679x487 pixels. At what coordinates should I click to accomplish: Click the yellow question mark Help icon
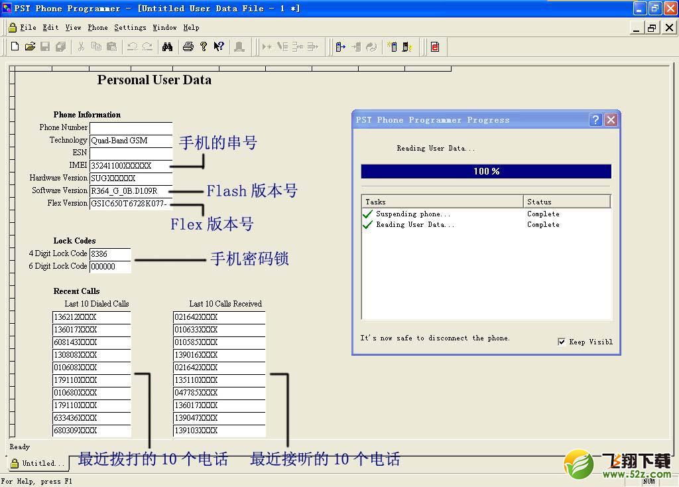(203, 46)
